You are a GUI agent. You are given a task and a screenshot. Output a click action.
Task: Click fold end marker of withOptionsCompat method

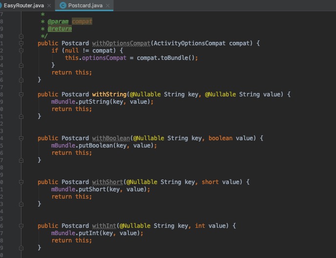coord(21,80)
